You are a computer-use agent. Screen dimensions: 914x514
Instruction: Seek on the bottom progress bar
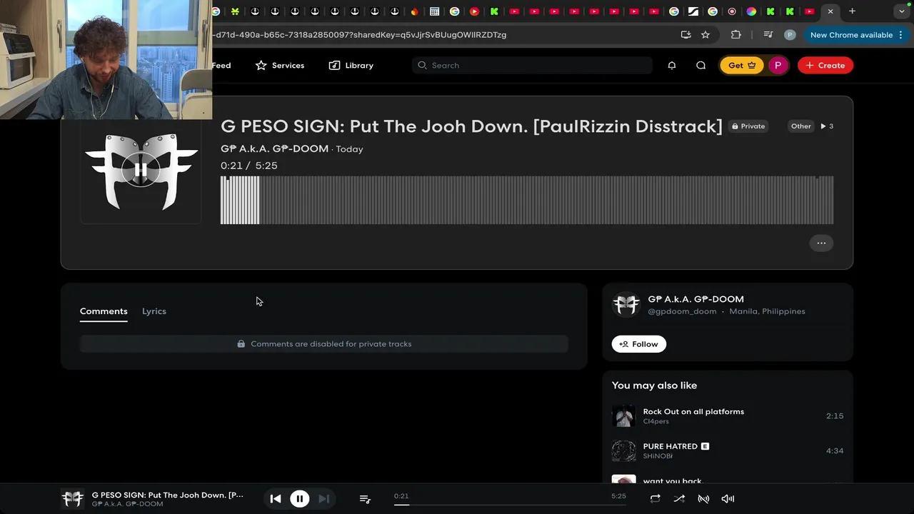click(510, 505)
